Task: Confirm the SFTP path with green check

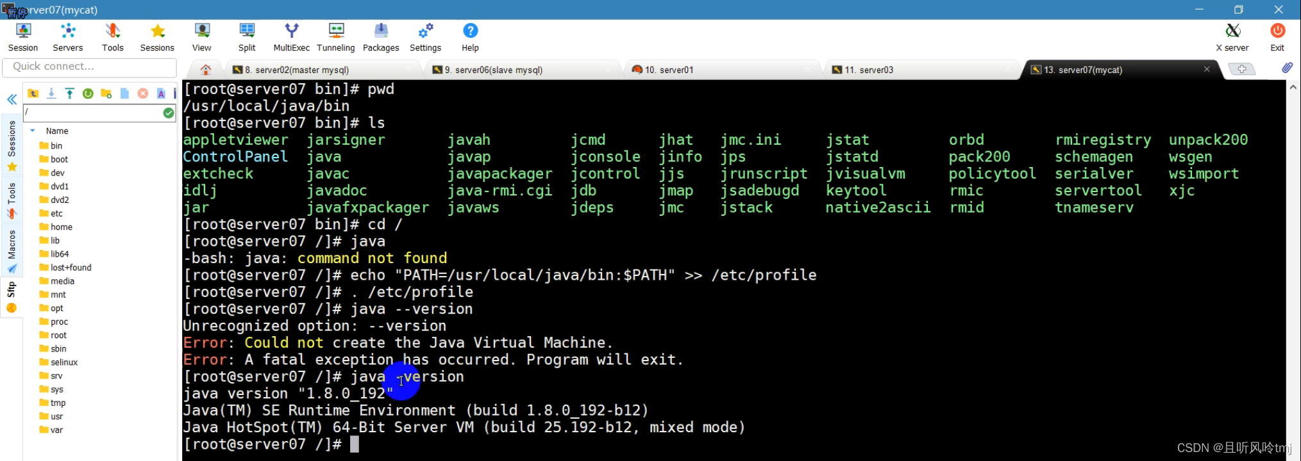Action: click(169, 113)
